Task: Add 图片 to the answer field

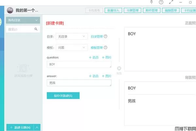Action: coord(106,76)
